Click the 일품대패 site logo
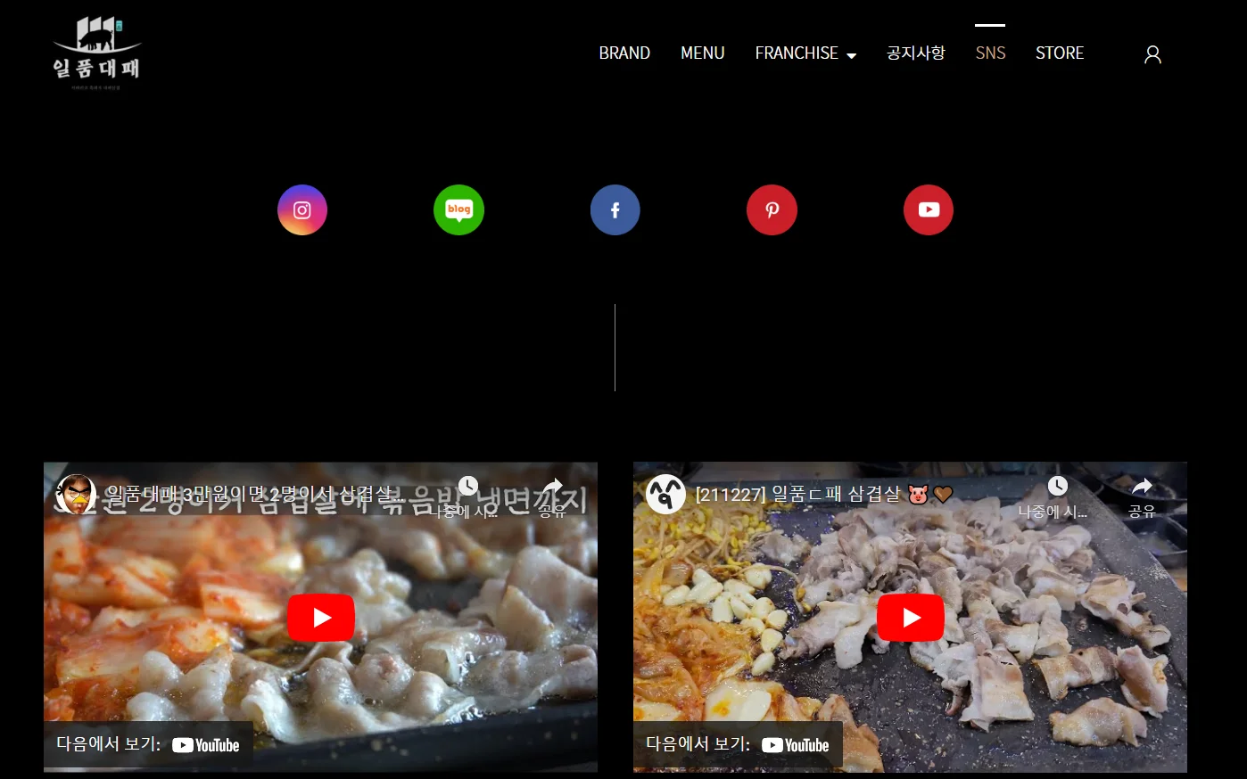1247x779 pixels. (x=96, y=53)
